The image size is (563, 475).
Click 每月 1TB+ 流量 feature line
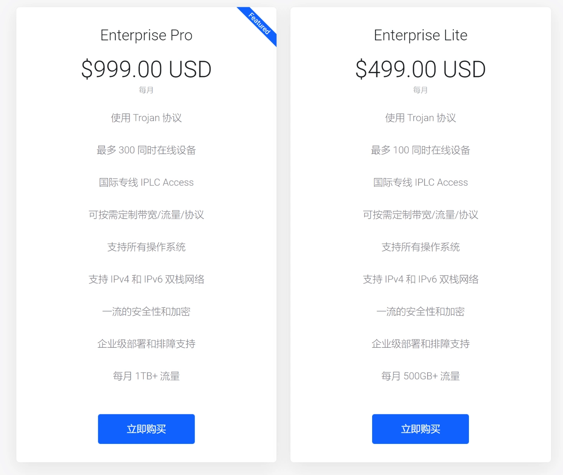(x=146, y=376)
